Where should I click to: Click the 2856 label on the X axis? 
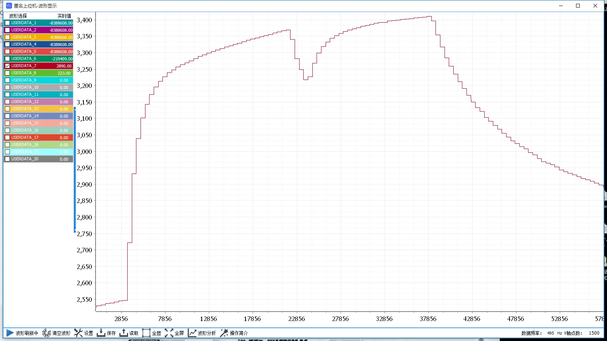121,319
